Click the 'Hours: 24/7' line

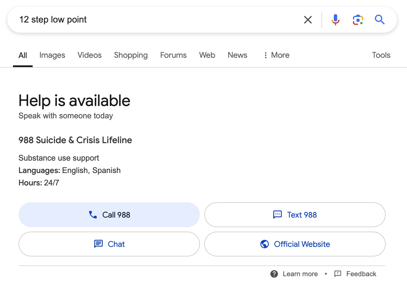coord(39,183)
